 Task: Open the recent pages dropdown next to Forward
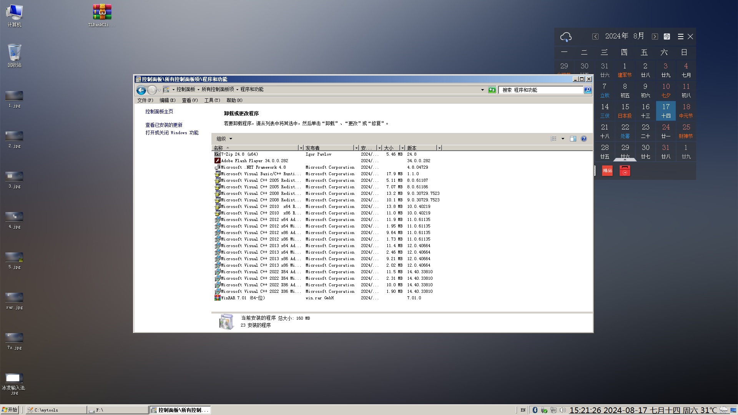[x=159, y=90]
